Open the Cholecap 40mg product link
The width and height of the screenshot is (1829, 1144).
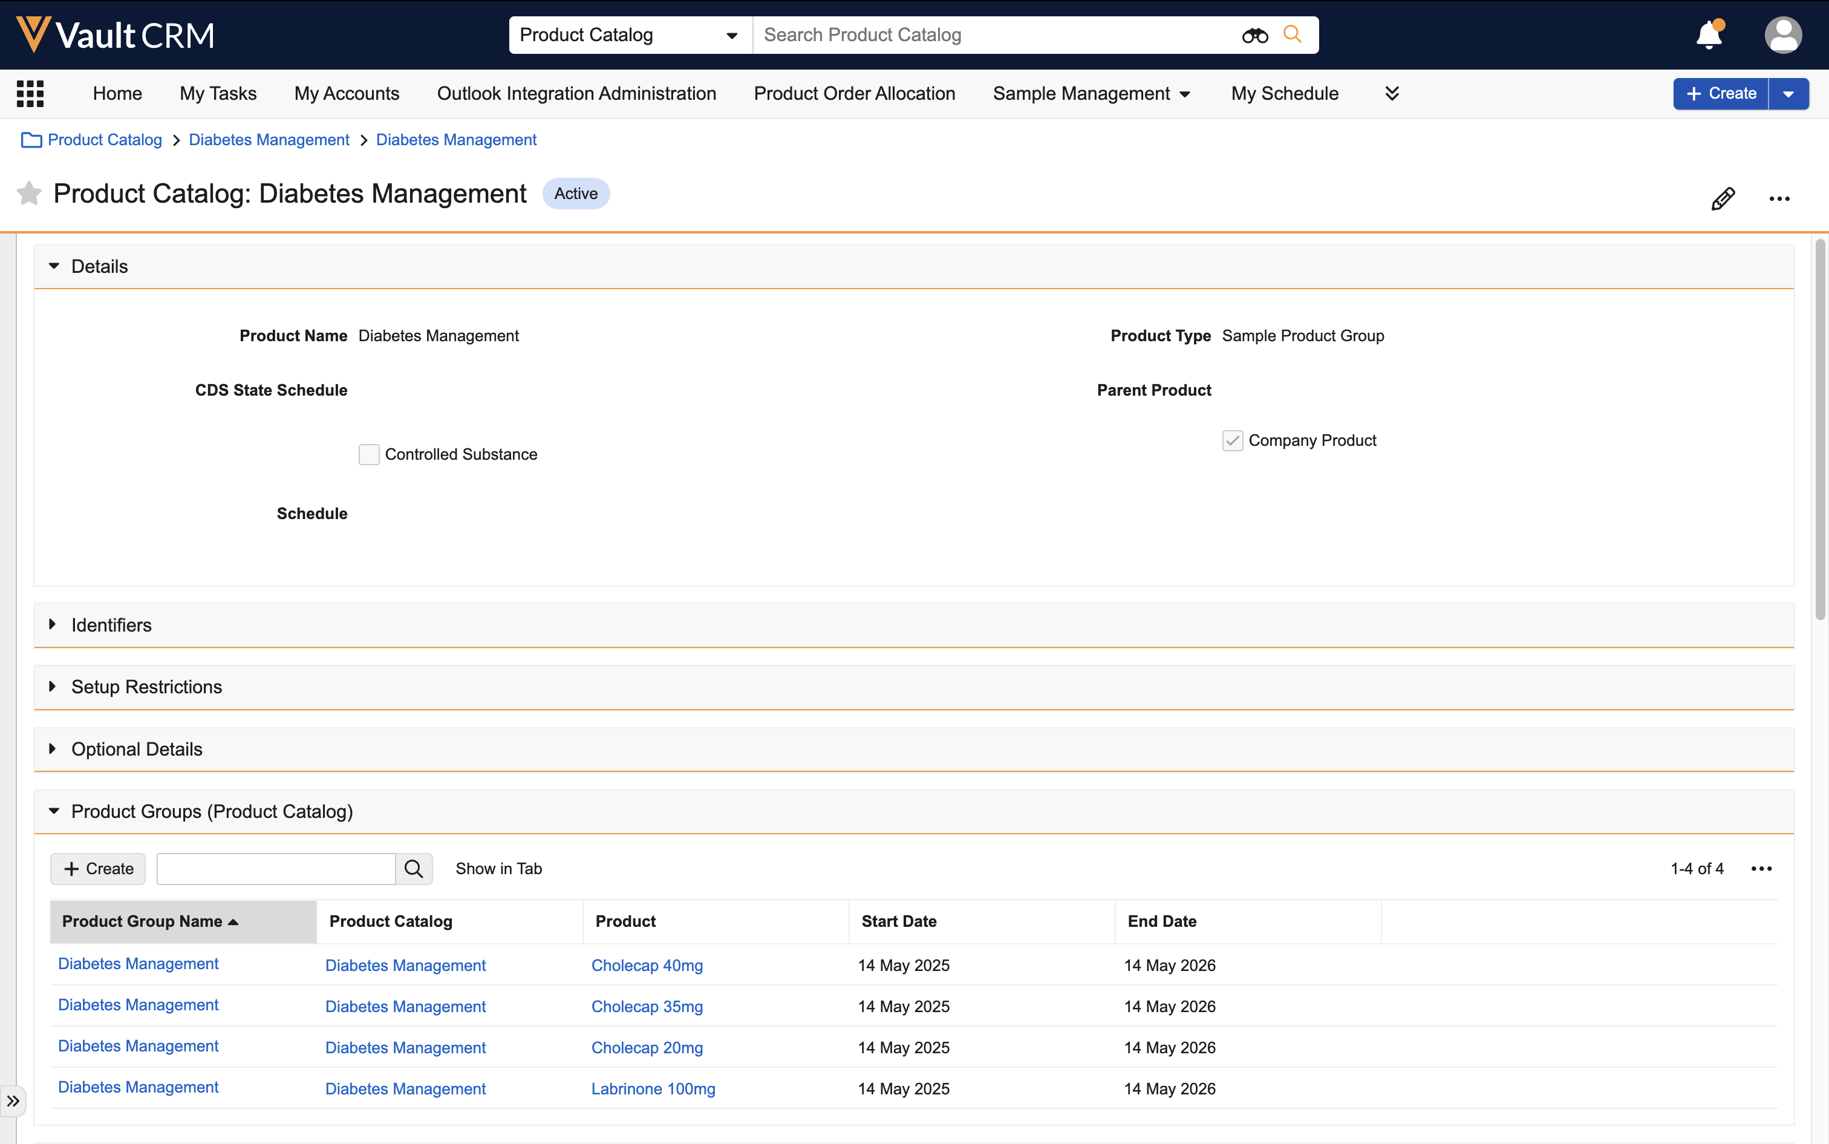(647, 966)
